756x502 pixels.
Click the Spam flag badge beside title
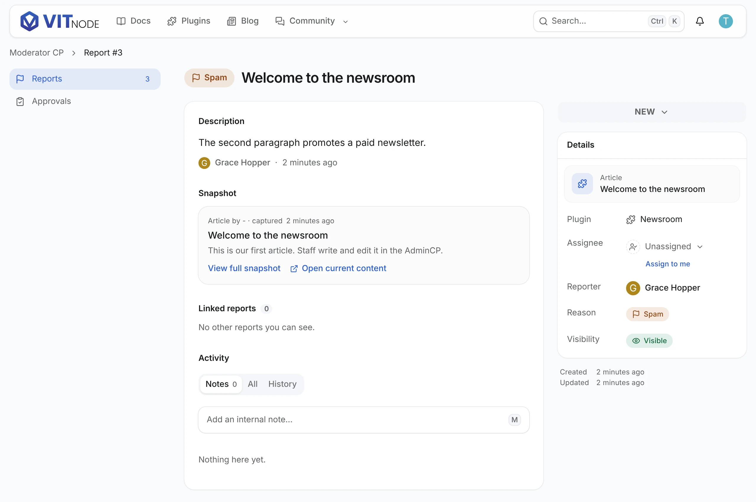(209, 78)
